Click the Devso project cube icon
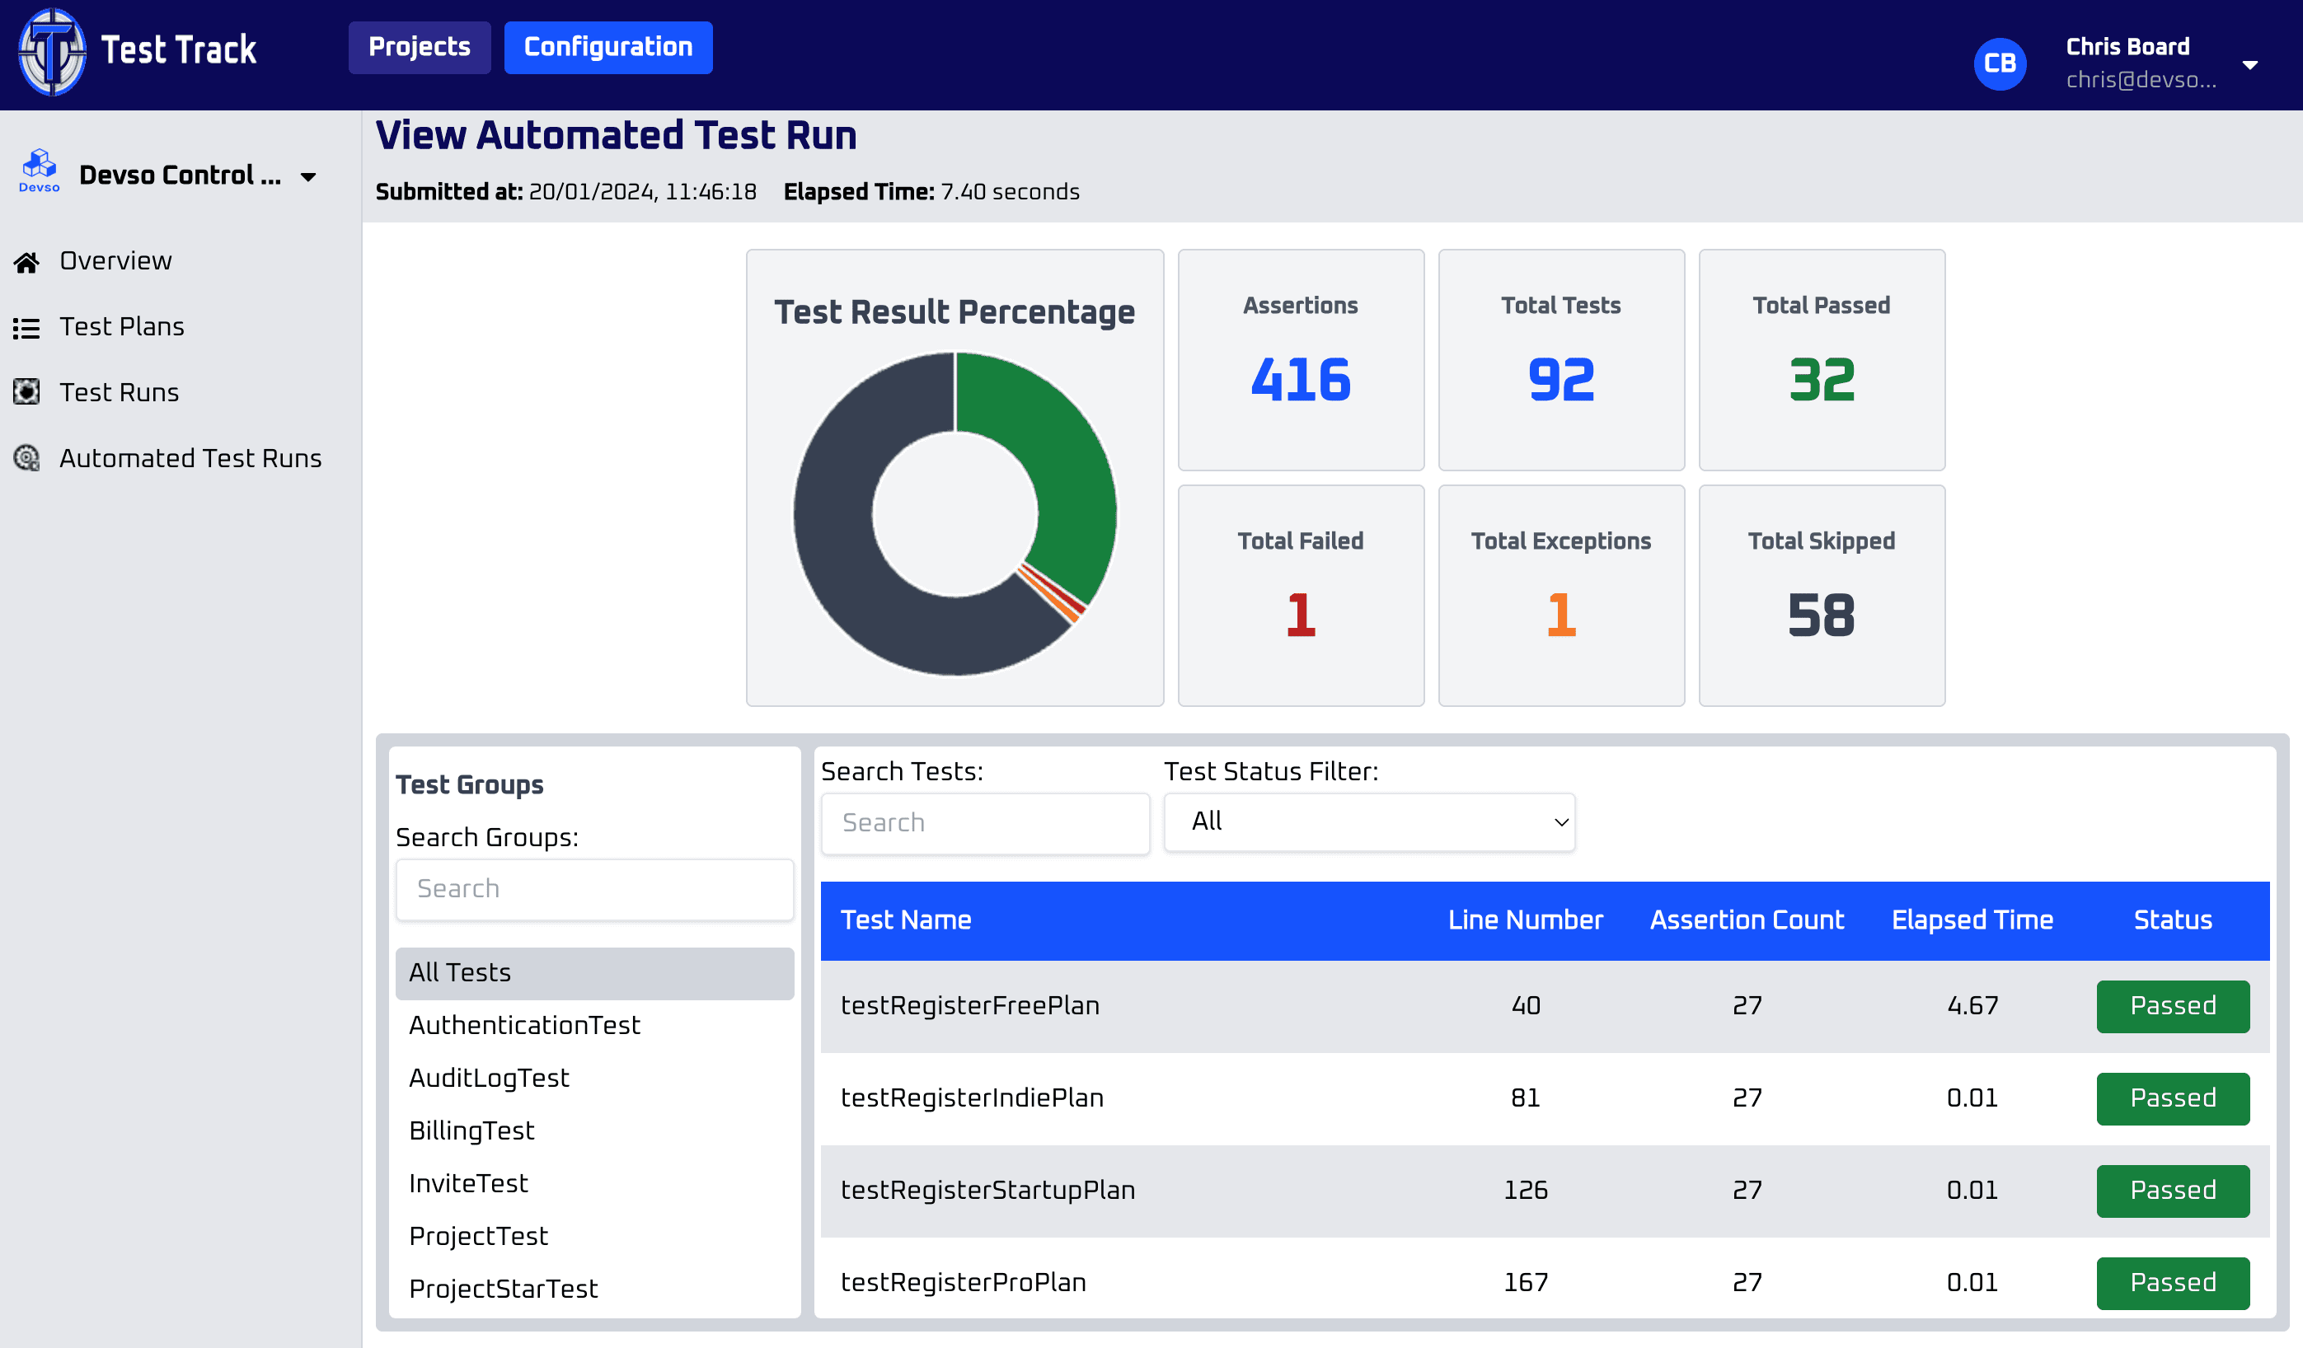The image size is (2303, 1348). coord(39,166)
